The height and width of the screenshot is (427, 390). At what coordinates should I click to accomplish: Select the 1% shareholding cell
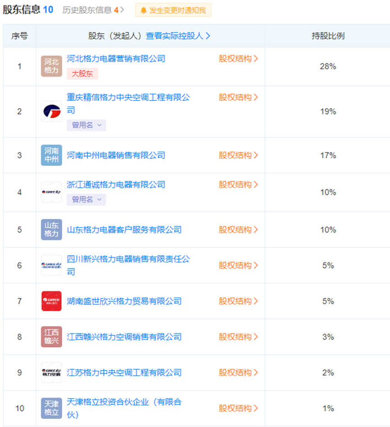[328, 408]
